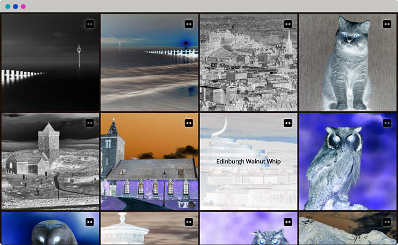
Task: Click the two-dot icon on city aerial photo
Action: [x=288, y=24]
